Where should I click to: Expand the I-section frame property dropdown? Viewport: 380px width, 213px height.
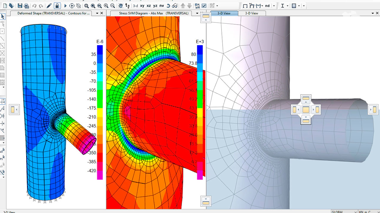point(287,6)
